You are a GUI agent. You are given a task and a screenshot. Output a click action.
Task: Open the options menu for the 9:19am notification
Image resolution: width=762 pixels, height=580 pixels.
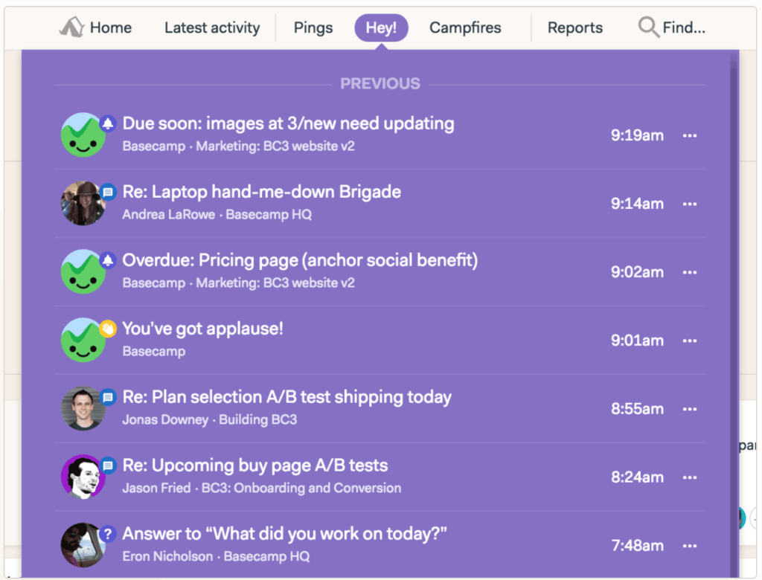[x=690, y=135]
